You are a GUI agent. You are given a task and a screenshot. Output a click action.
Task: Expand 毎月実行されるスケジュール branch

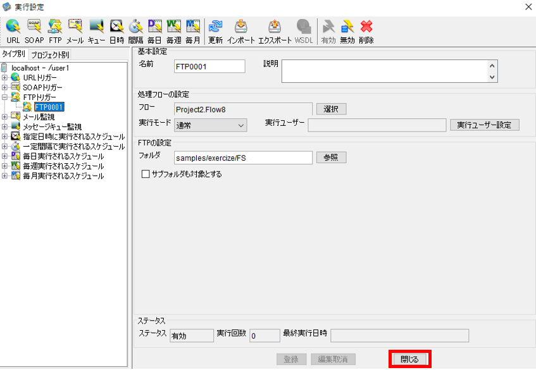[x=4, y=176]
